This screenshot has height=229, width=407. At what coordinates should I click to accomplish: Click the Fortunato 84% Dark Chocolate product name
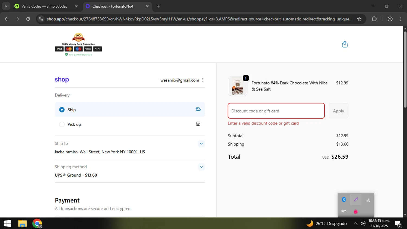click(290, 86)
